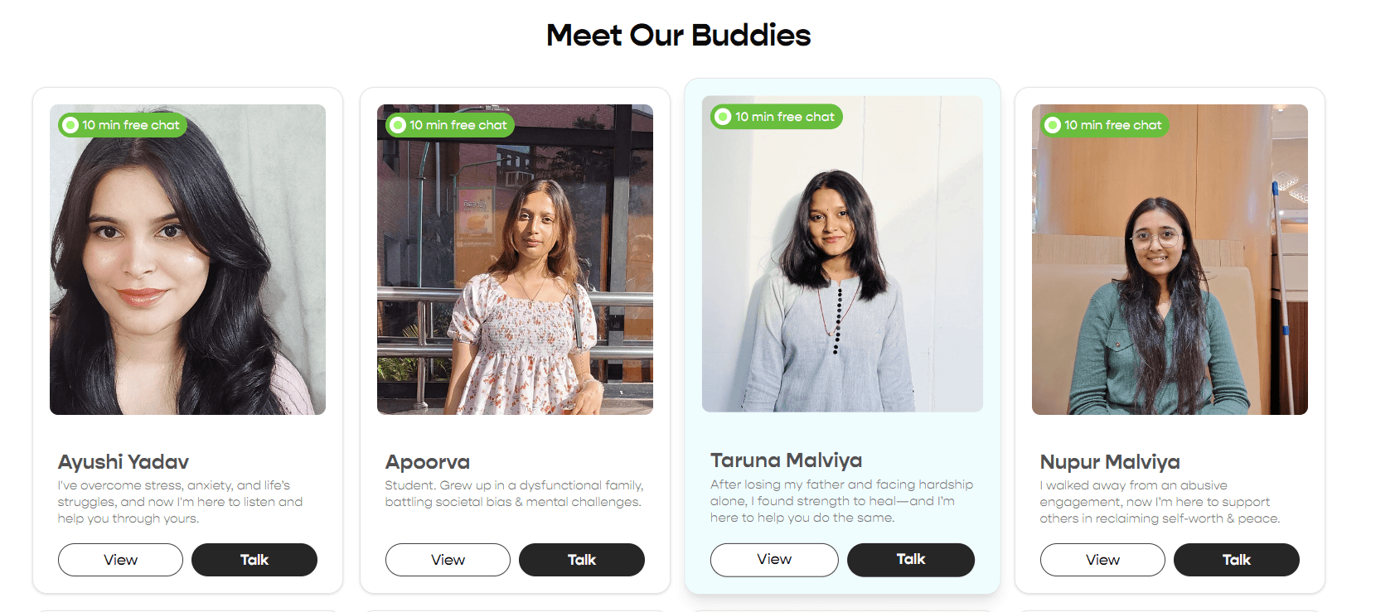The image size is (1400, 612).
Task: Click the Meet Our Buddies heading
Action: tap(678, 35)
